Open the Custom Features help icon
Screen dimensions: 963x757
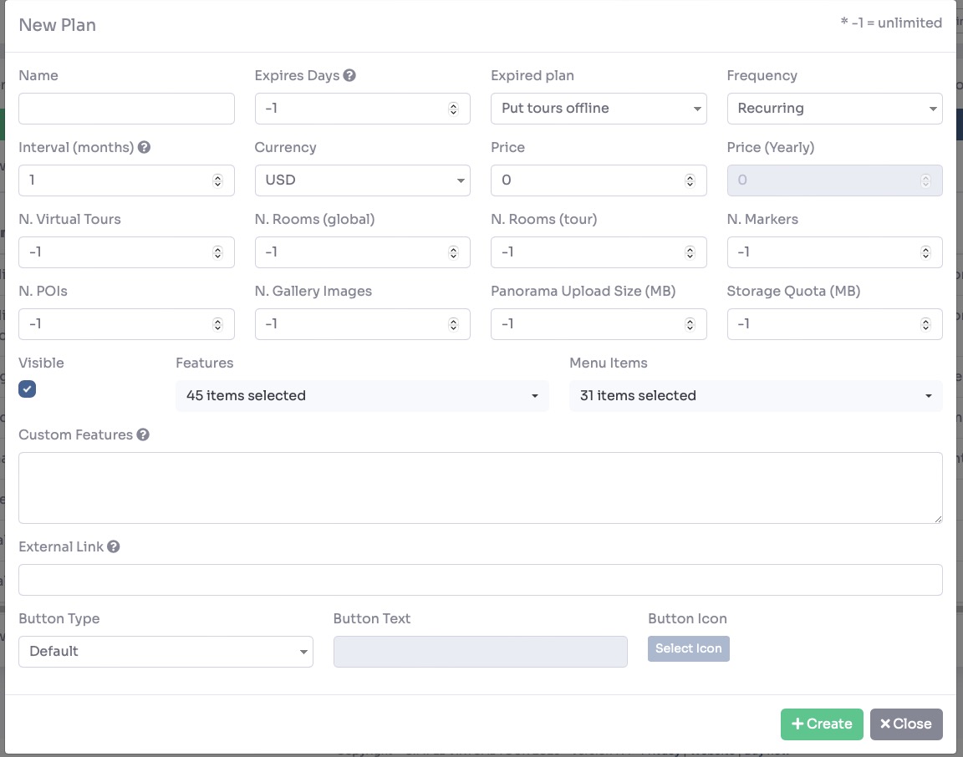(x=143, y=434)
